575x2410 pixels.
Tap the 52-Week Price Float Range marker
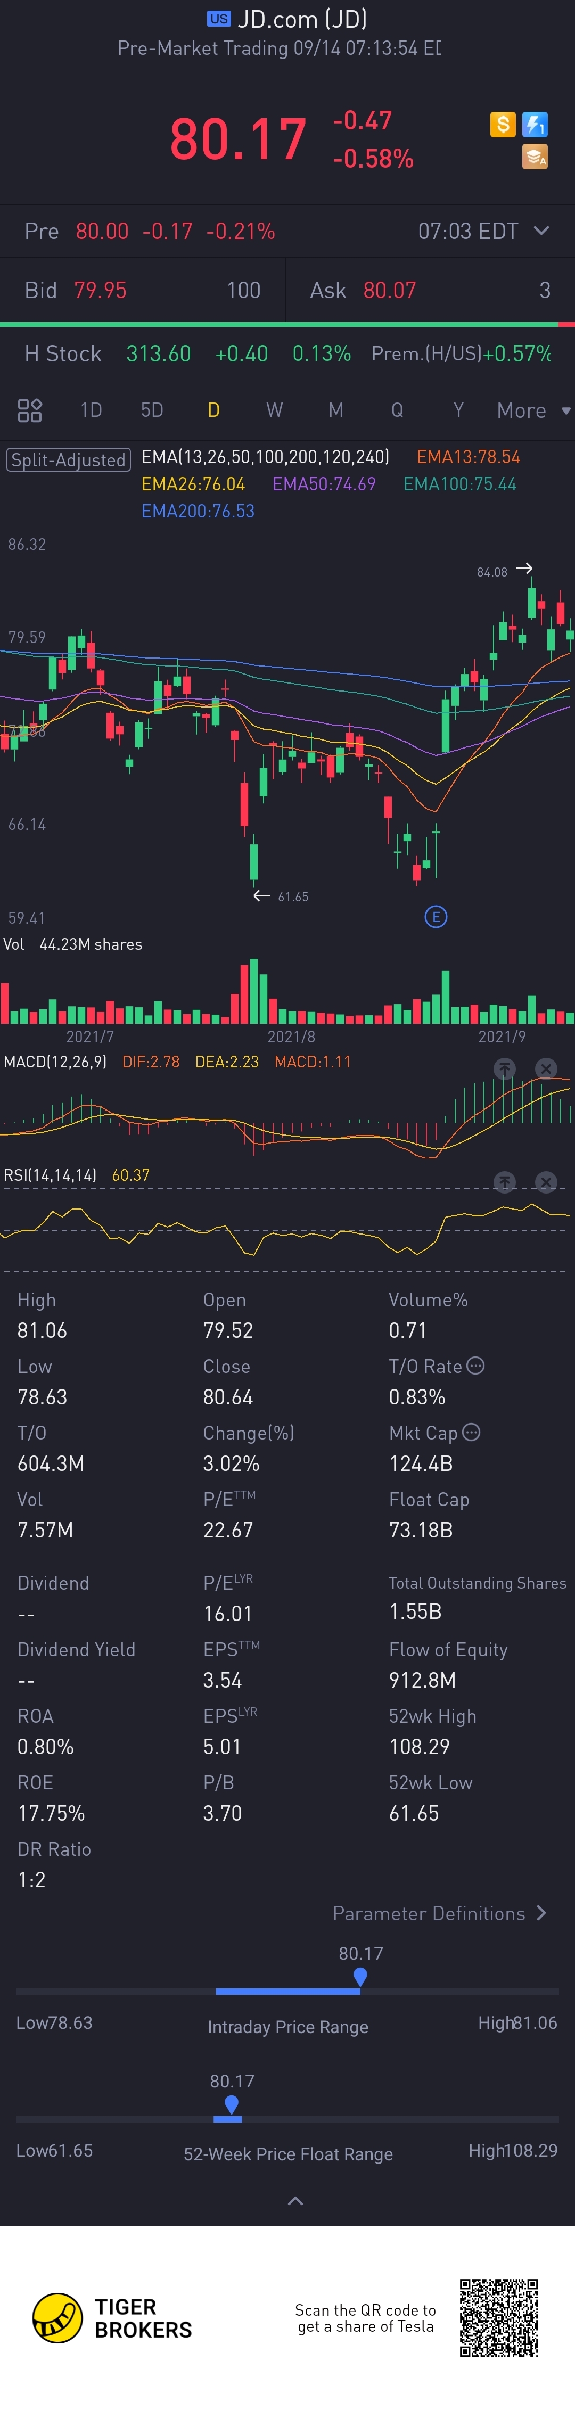(x=231, y=2104)
